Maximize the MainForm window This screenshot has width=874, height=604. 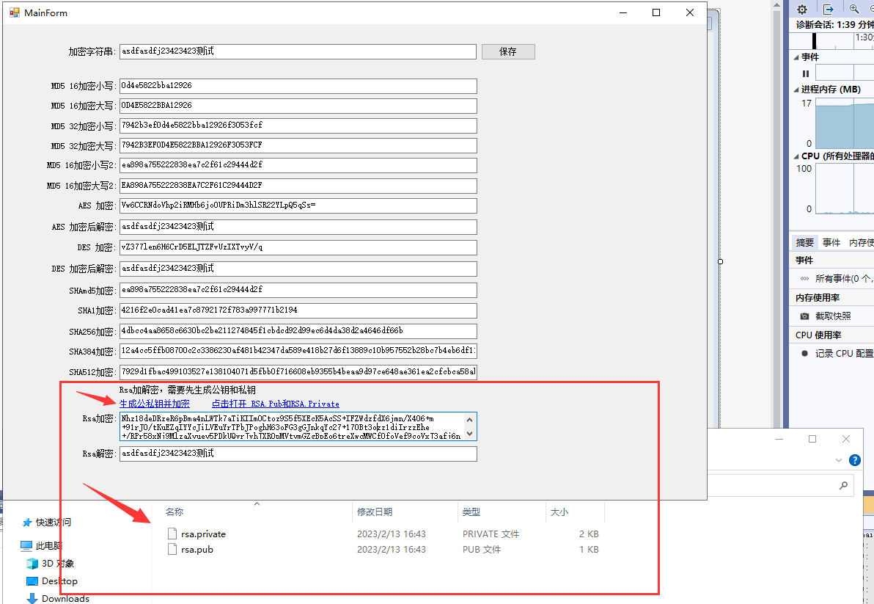tap(656, 12)
